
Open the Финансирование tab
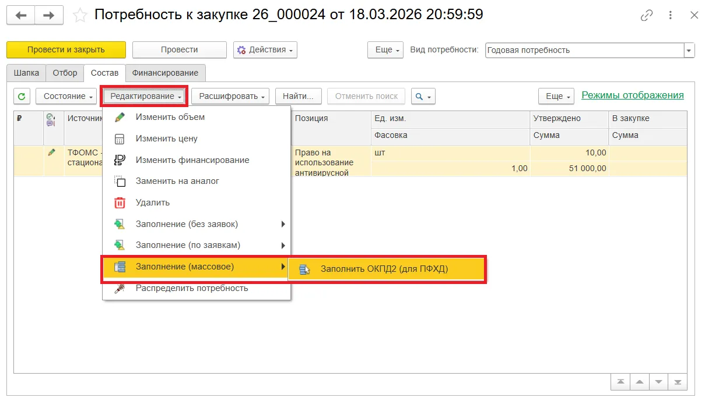pyautogui.click(x=165, y=73)
